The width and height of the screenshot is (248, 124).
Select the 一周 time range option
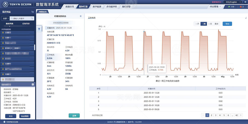tap(203, 24)
